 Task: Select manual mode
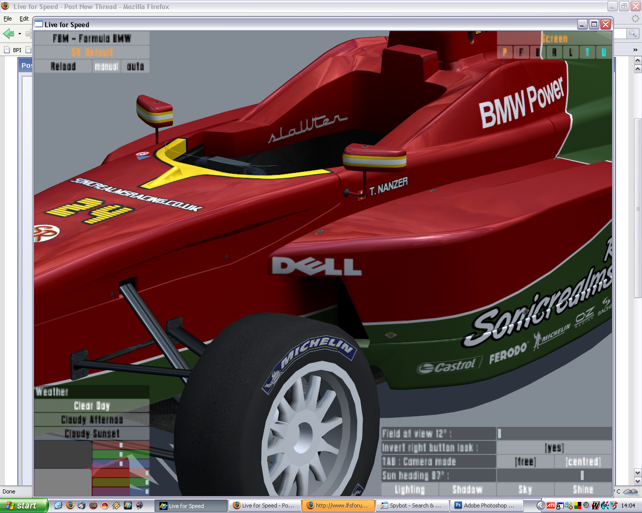coord(106,66)
